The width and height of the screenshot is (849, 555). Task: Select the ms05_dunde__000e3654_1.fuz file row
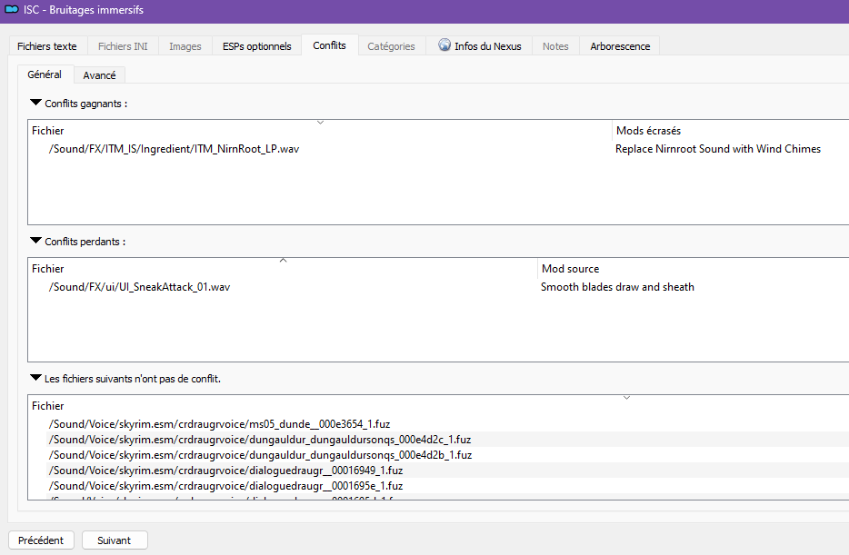(438, 424)
